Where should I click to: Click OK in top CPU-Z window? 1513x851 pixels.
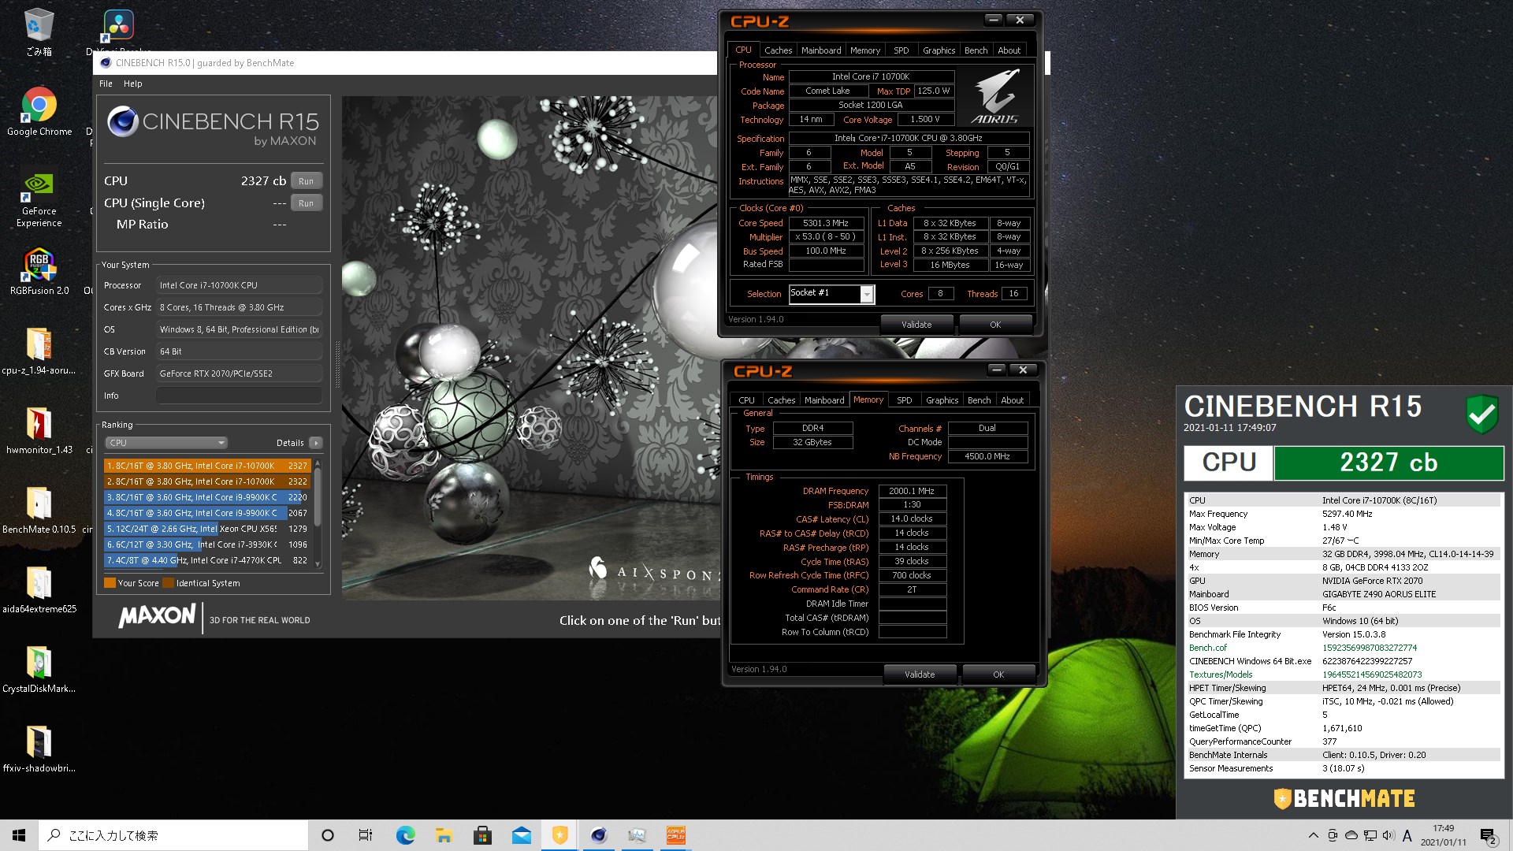pyautogui.click(x=995, y=325)
